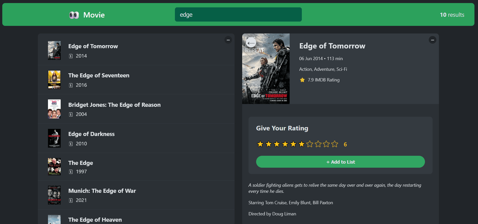The image size is (478, 224).
Task: Rate the movie two stars
Action: (x=269, y=144)
